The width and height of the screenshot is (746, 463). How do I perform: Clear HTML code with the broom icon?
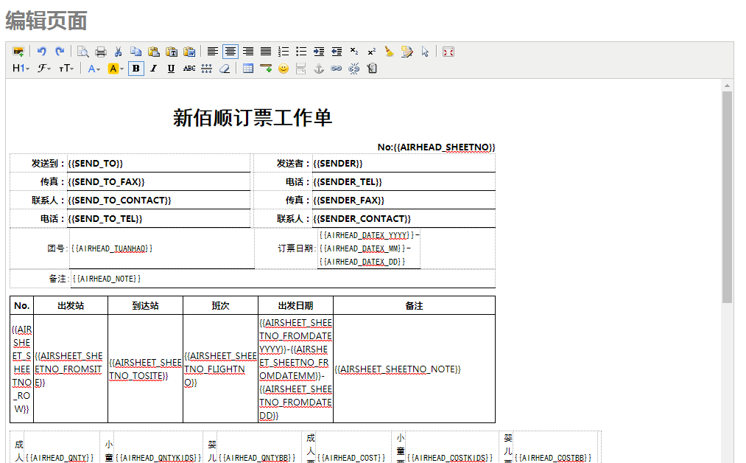pyautogui.click(x=389, y=52)
